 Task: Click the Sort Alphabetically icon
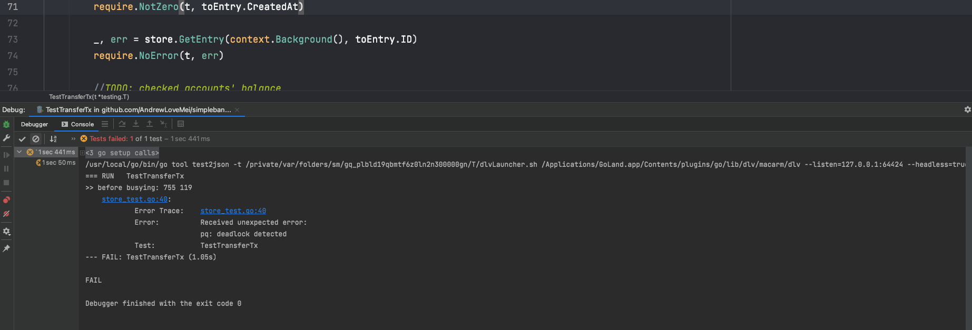click(x=53, y=139)
